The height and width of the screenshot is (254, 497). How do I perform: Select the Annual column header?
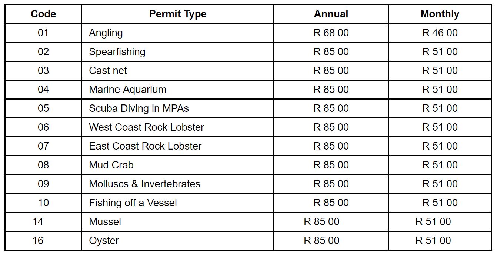[x=331, y=14]
